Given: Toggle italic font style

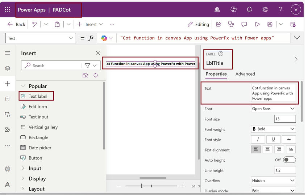Looking at the screenshot, I should [x=258, y=139].
